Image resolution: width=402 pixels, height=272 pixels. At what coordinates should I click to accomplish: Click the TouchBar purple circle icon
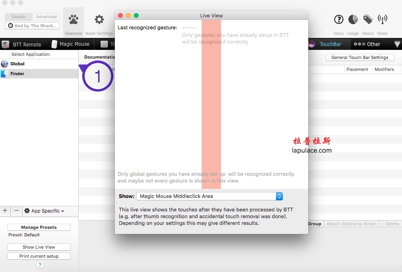311,44
